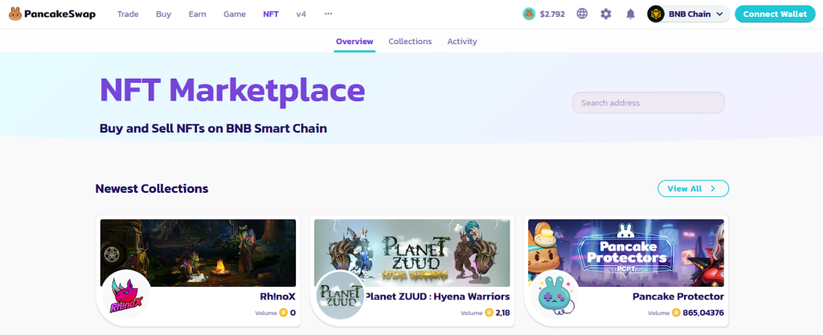Open the Pancake Protector collection title

(678, 296)
